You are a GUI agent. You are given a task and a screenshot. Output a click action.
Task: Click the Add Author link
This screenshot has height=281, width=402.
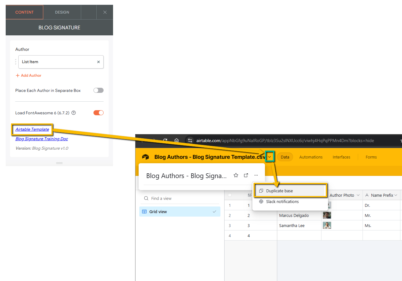28,75
